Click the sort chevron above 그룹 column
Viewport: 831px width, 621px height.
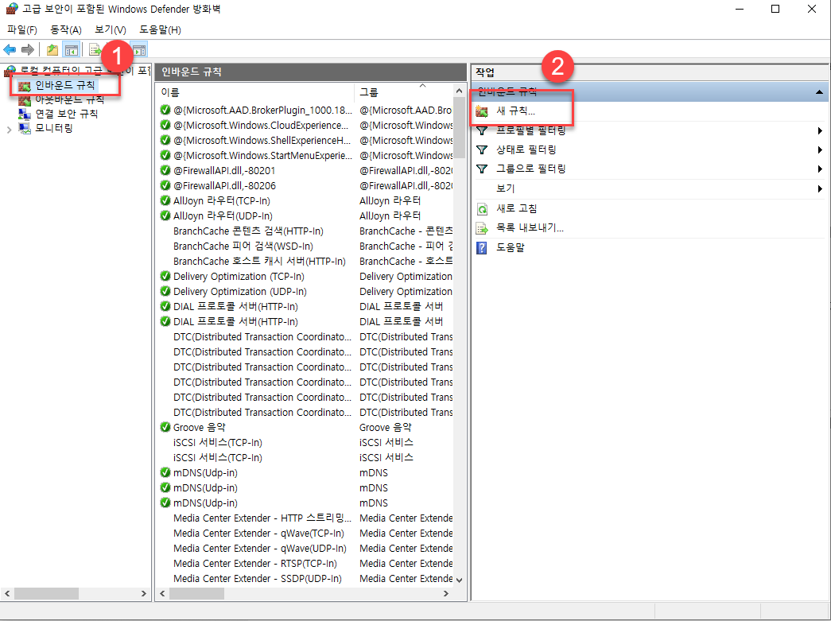(x=422, y=85)
